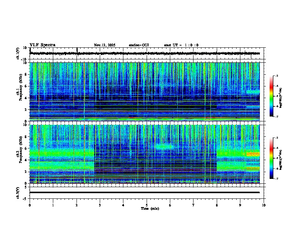Click the ch.3 flat voltage trace

click(145, 192)
